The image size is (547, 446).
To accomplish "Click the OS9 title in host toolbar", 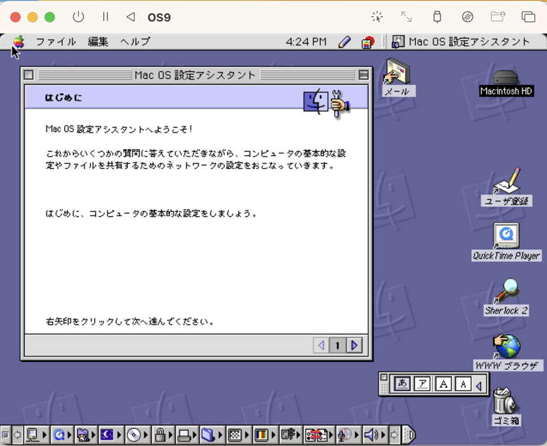I will [159, 17].
